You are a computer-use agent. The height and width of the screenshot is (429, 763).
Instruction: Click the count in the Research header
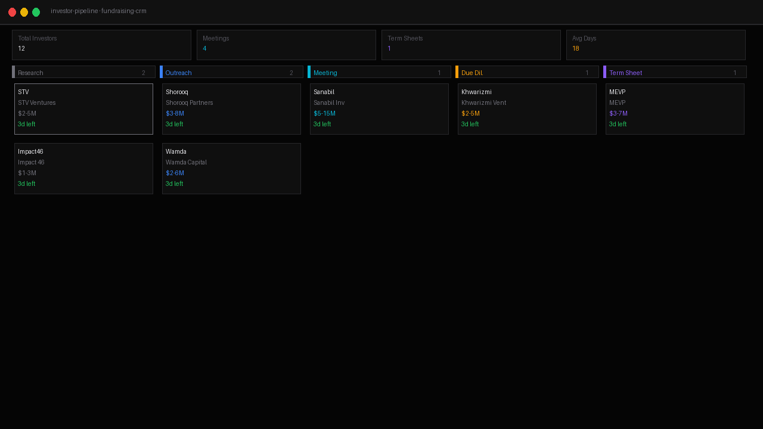point(143,73)
